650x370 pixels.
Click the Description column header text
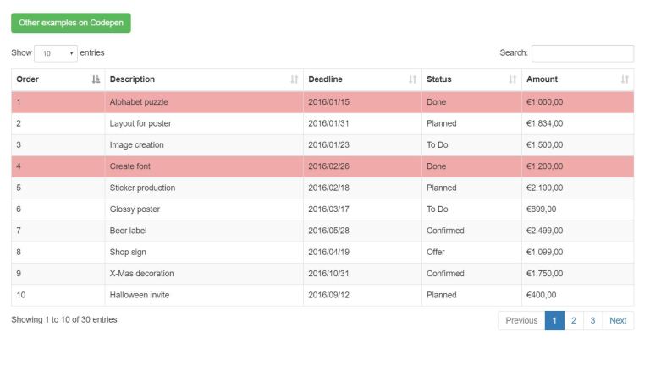(x=132, y=79)
